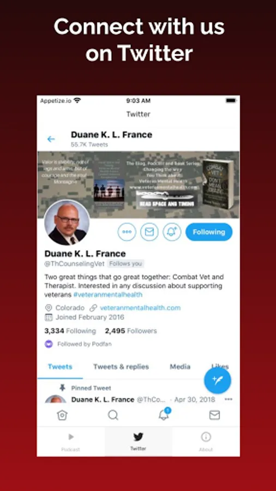Screen dimensions: 276x491
Task: Open the veteranmentalhealth.com link
Action: (x=140, y=308)
